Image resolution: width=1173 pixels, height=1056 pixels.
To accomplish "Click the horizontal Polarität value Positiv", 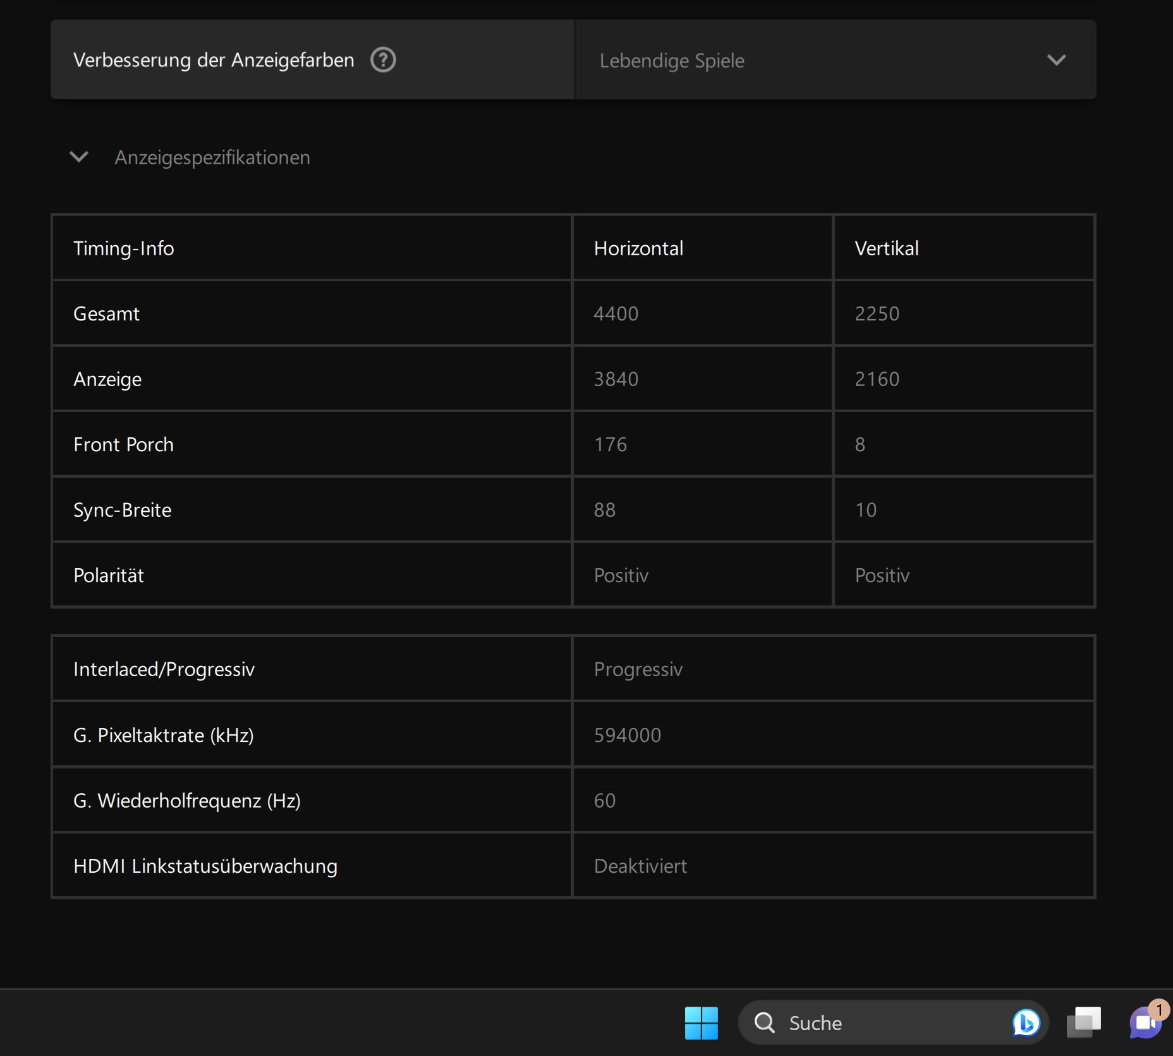I will 621,575.
